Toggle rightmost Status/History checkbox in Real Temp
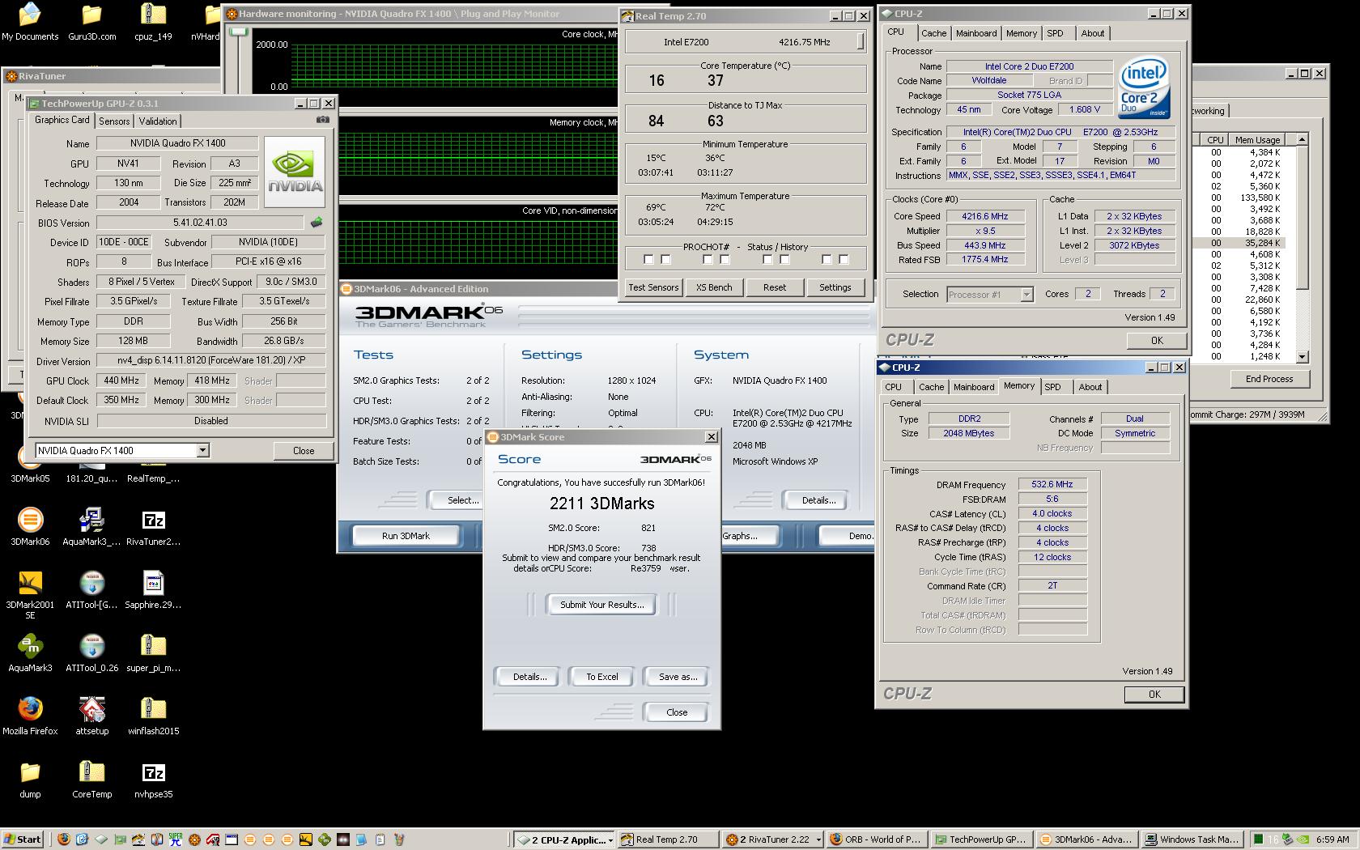The width and height of the screenshot is (1360, 850). pyautogui.click(x=844, y=259)
